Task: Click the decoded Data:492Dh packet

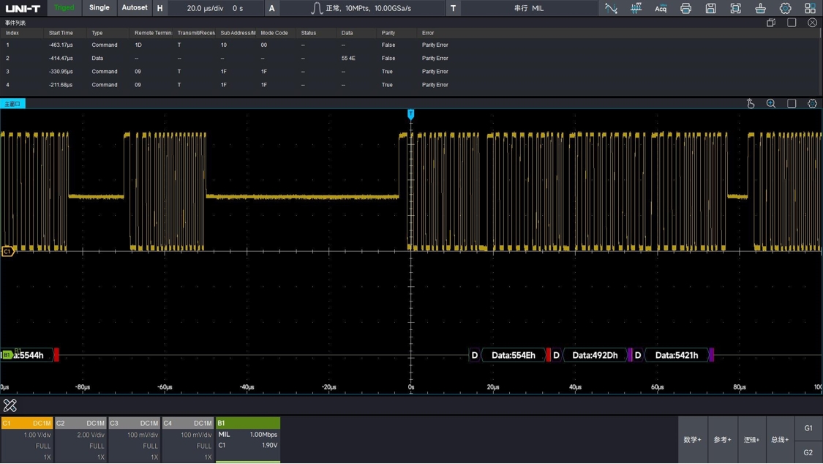Action: 595,356
